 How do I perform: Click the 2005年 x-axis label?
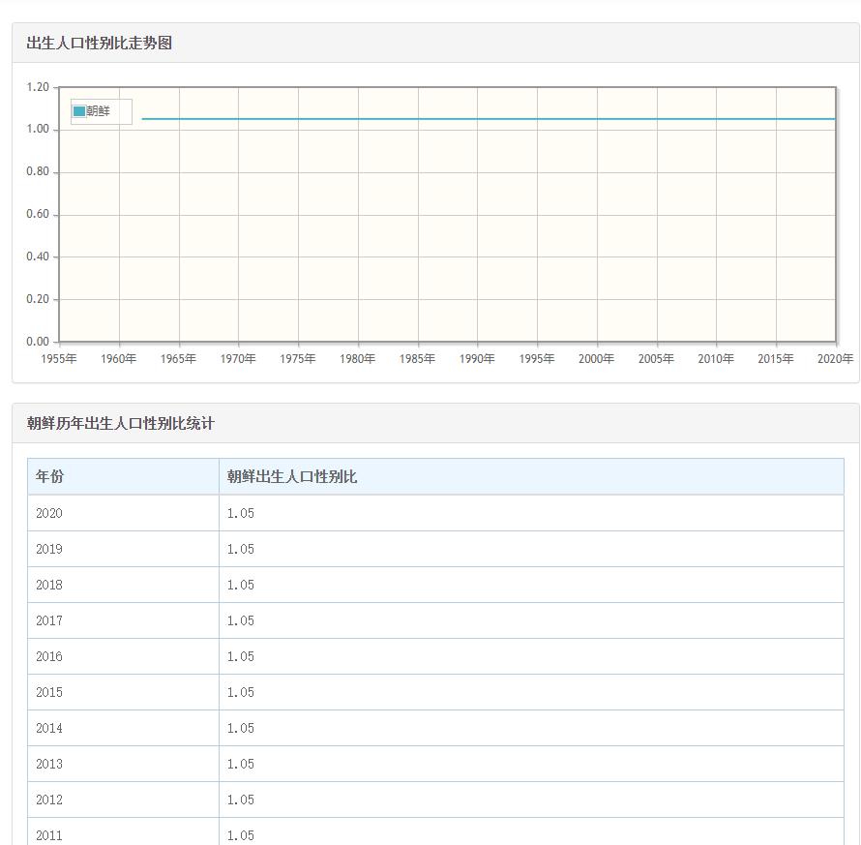click(656, 359)
